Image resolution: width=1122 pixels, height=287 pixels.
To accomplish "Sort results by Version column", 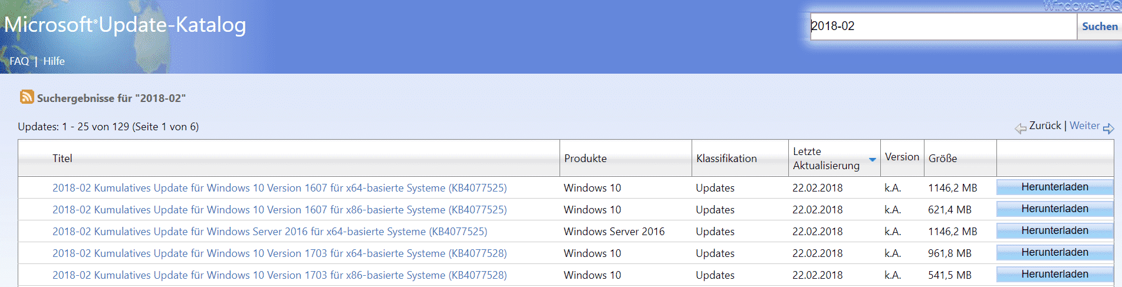I will coord(902,157).
